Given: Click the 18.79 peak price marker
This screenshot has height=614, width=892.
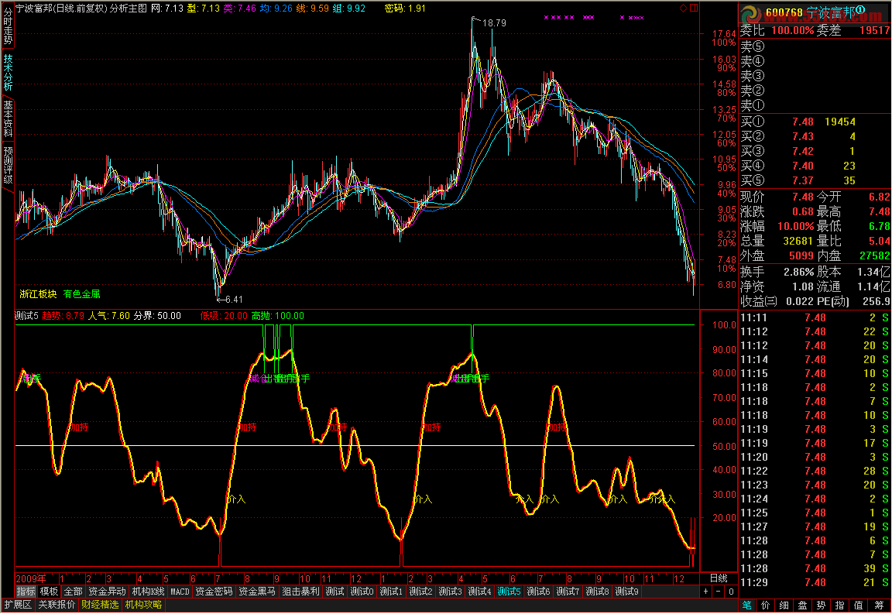Looking at the screenshot, I should 494,23.
